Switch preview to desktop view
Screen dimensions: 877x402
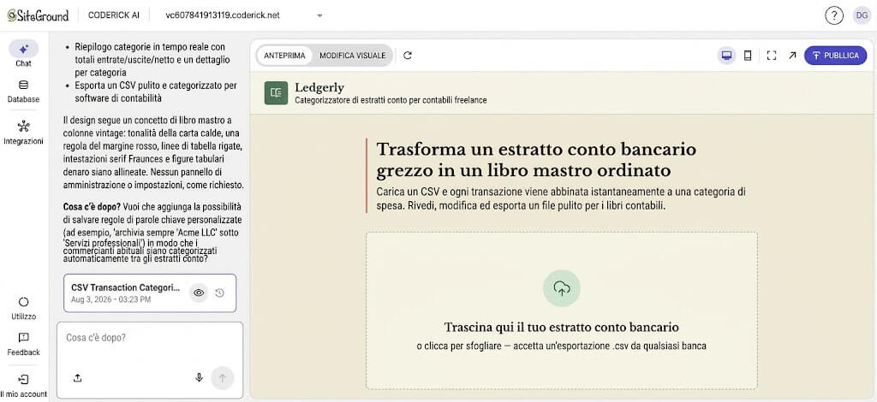(x=726, y=56)
